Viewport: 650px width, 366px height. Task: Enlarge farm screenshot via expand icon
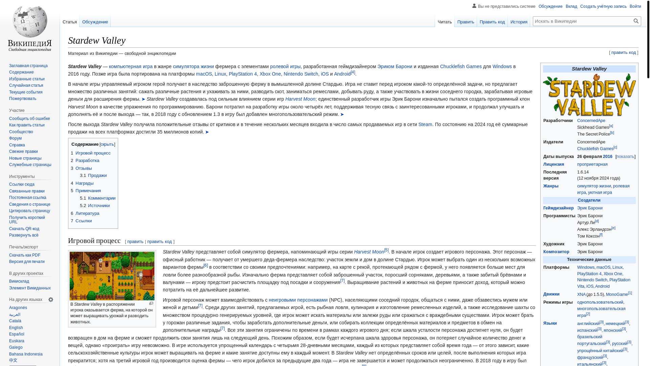[151, 304]
